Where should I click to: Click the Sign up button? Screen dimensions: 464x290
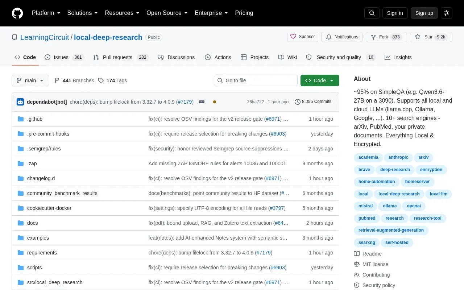point(424,13)
